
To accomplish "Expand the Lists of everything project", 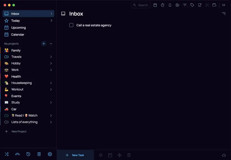I will tap(51, 122).
